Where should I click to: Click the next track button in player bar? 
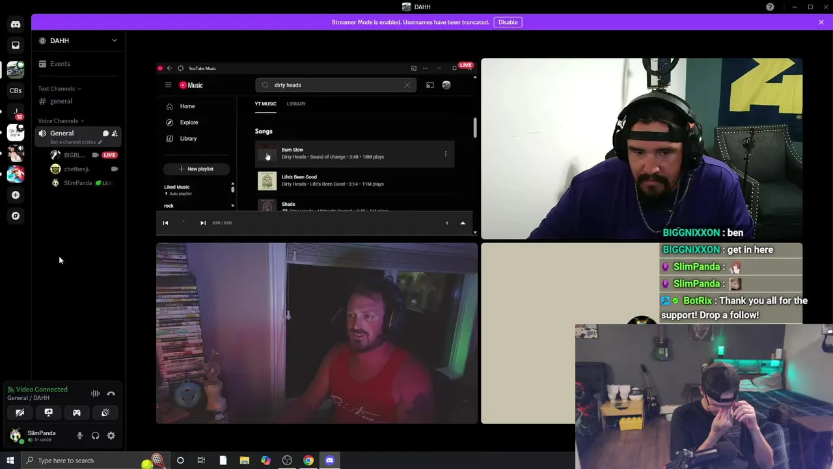pyautogui.click(x=203, y=223)
